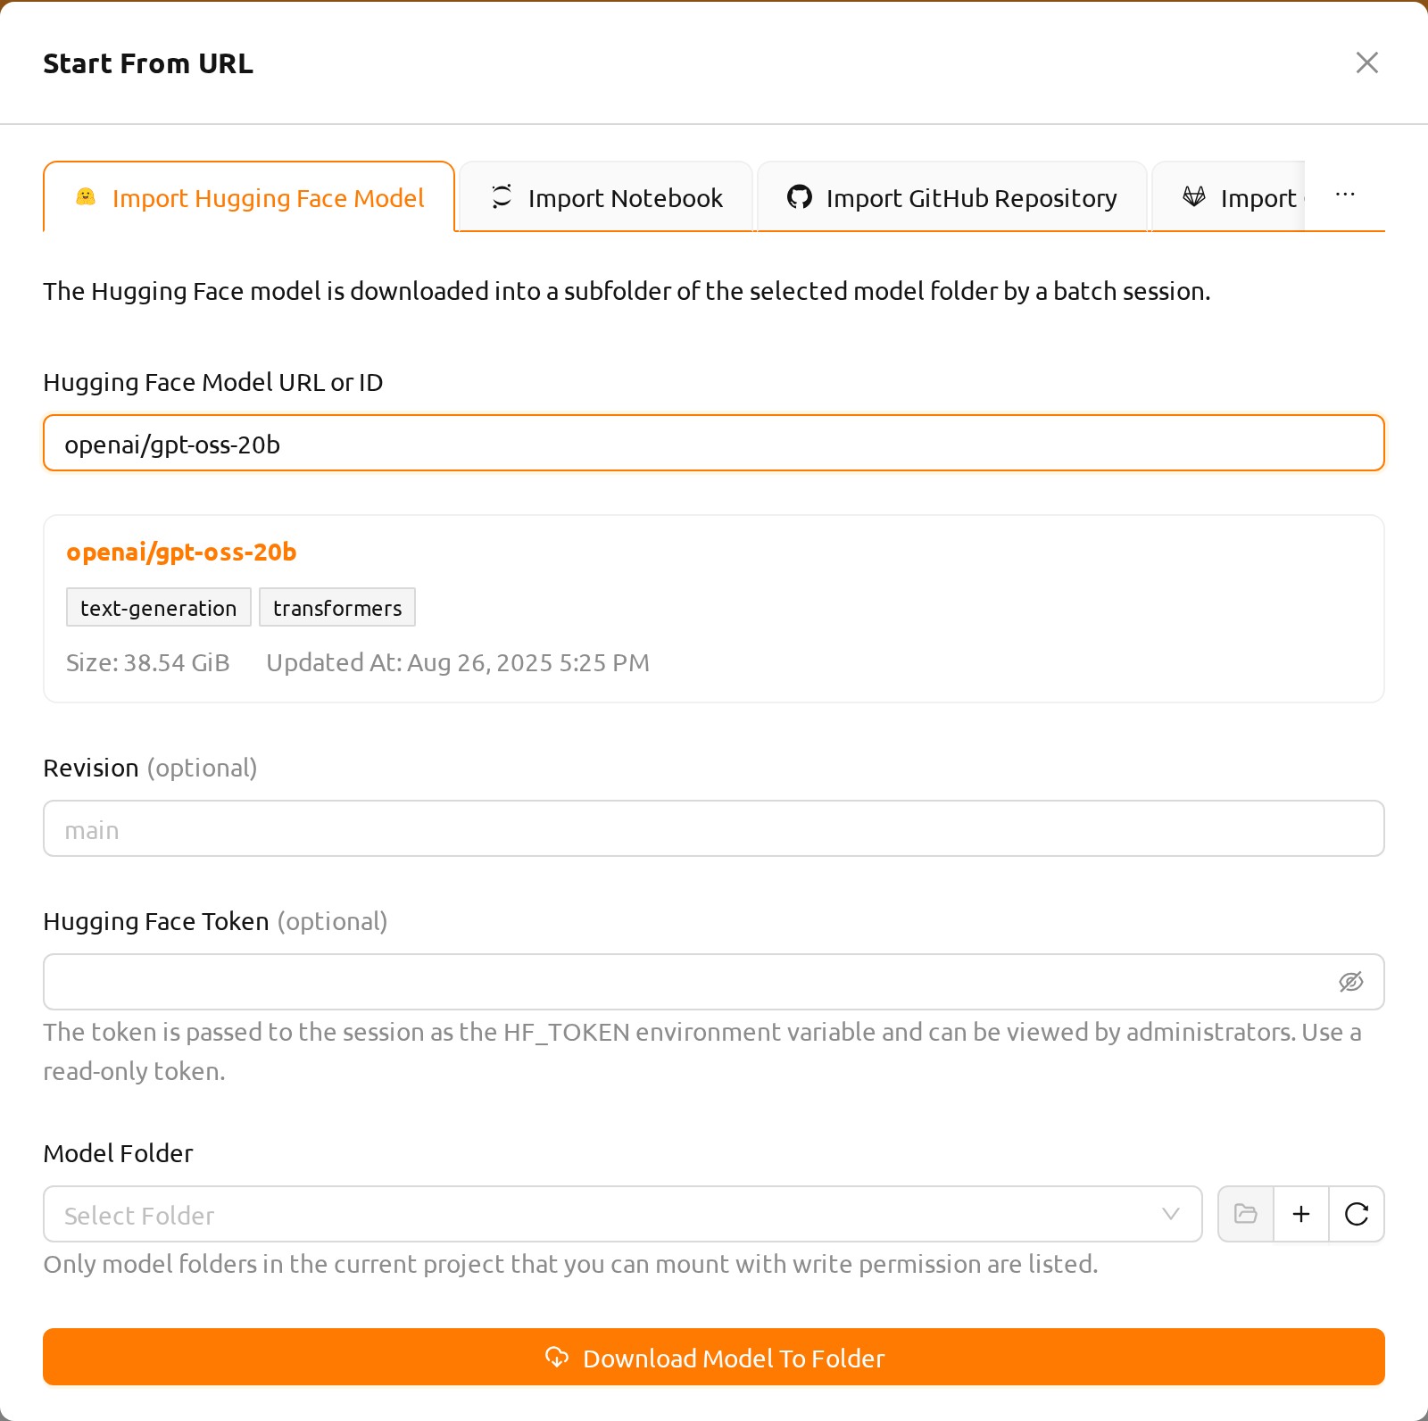Image resolution: width=1428 pixels, height=1421 pixels.
Task: Select the Import Hugging Face Model tab
Action: [x=249, y=197]
